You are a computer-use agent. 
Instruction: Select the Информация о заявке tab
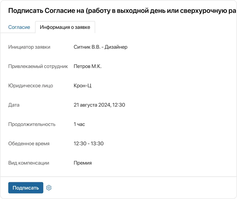tap(65, 27)
